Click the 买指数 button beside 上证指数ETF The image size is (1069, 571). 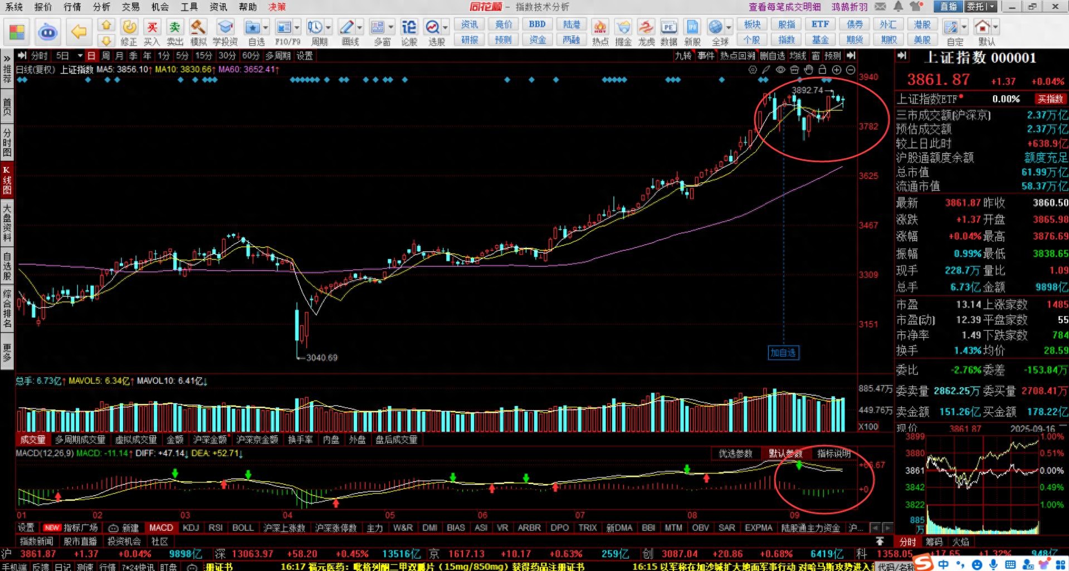pyautogui.click(x=1050, y=99)
